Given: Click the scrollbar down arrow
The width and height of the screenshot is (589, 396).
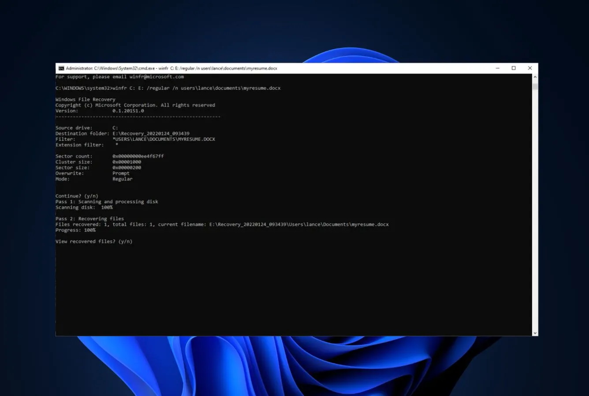Looking at the screenshot, I should pyautogui.click(x=535, y=333).
